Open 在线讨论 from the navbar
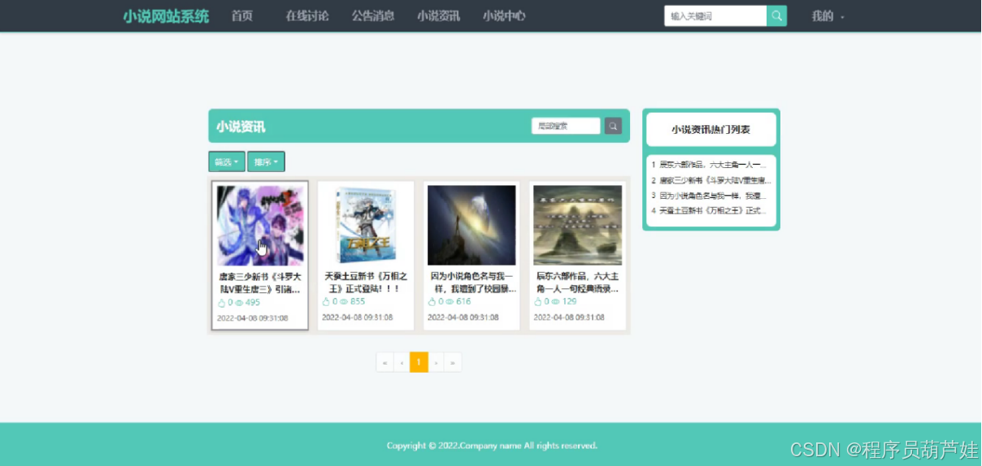Image resolution: width=982 pixels, height=466 pixels. click(x=307, y=16)
